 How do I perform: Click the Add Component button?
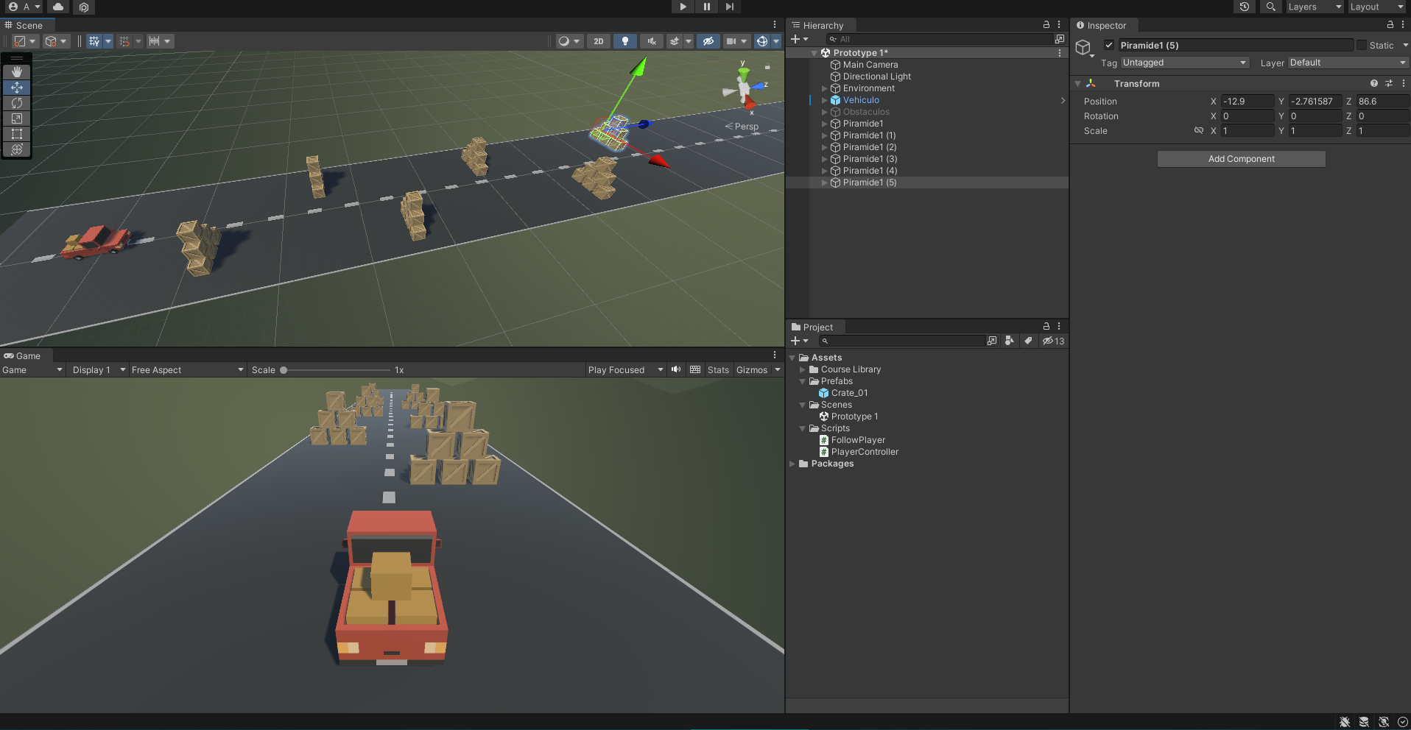(x=1241, y=159)
